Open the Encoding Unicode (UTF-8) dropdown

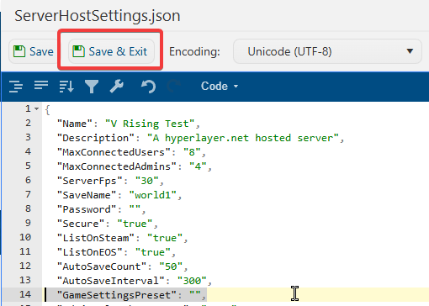point(327,51)
